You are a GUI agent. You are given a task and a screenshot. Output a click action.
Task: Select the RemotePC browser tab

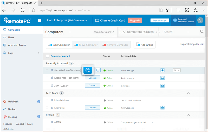(19, 3)
